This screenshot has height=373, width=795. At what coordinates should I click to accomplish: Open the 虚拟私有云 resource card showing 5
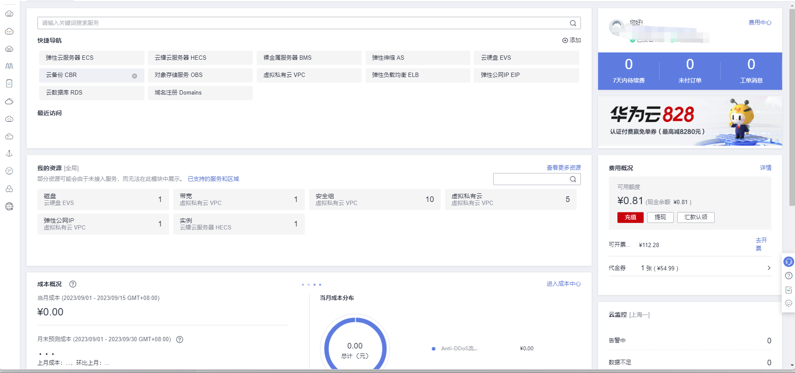(511, 199)
